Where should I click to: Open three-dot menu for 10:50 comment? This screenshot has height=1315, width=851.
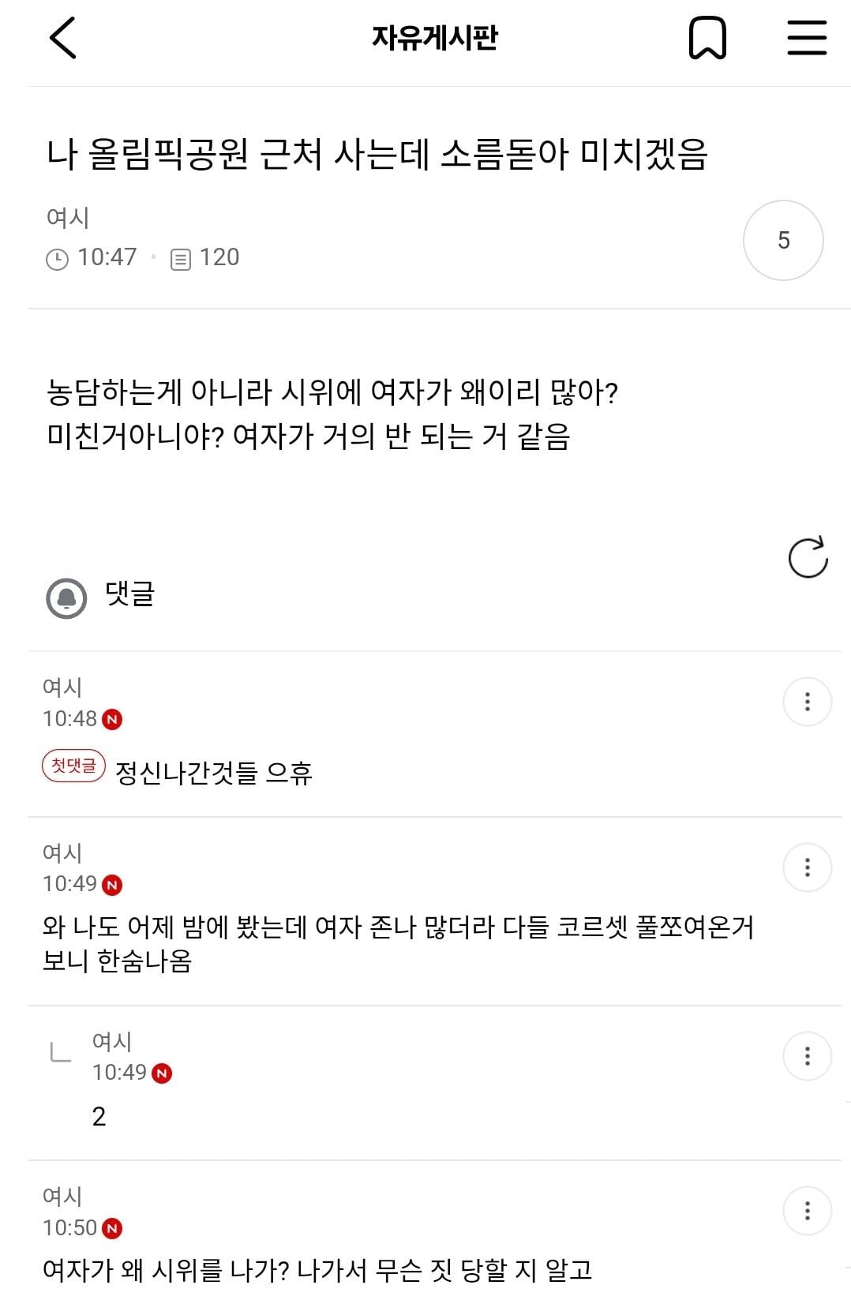pos(807,1210)
